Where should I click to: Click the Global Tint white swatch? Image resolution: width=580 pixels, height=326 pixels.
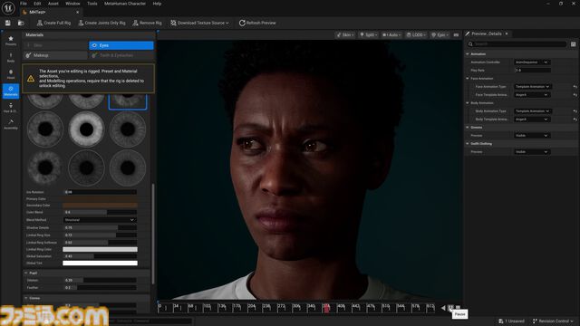point(100,264)
